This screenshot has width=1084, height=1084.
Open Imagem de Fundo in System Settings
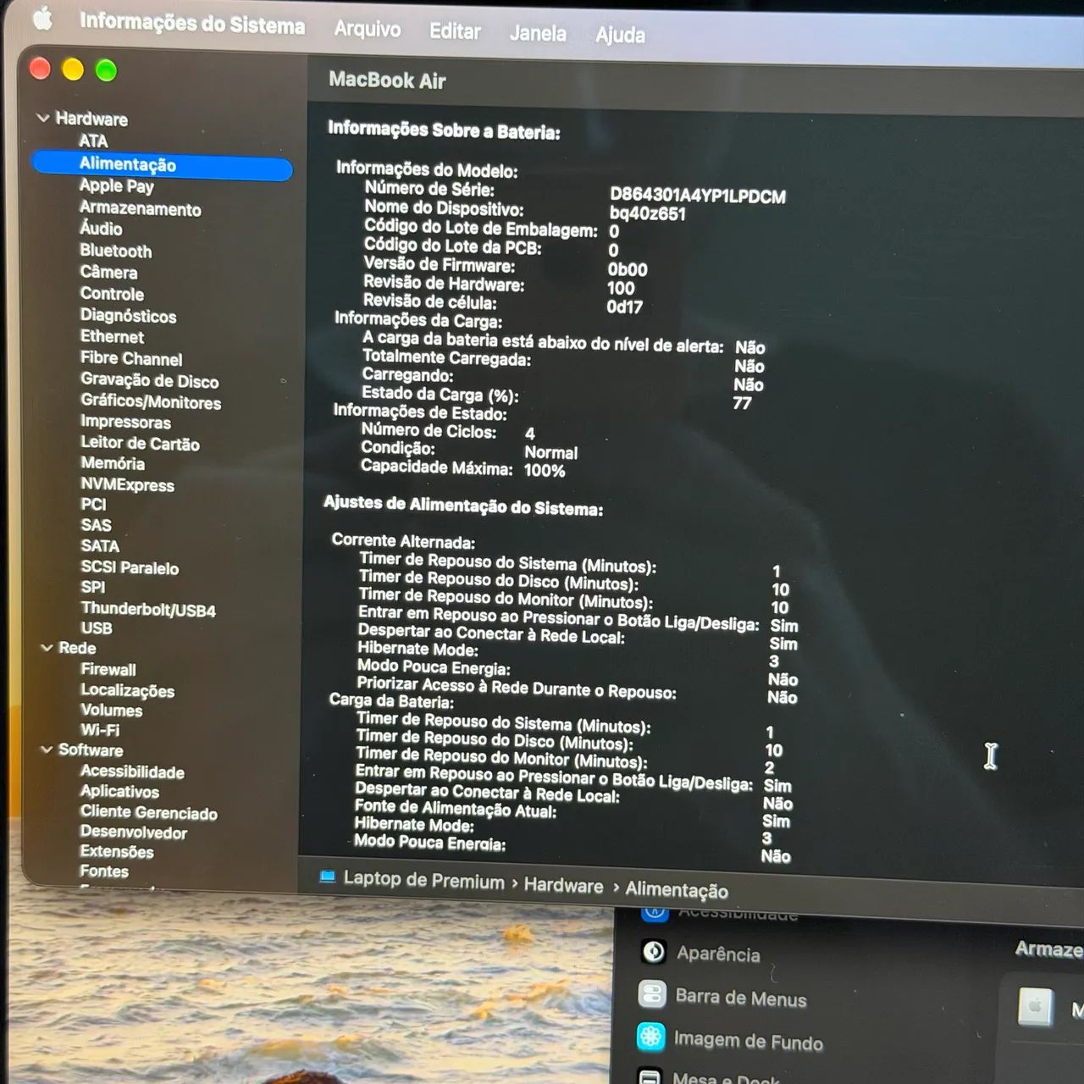(748, 1041)
